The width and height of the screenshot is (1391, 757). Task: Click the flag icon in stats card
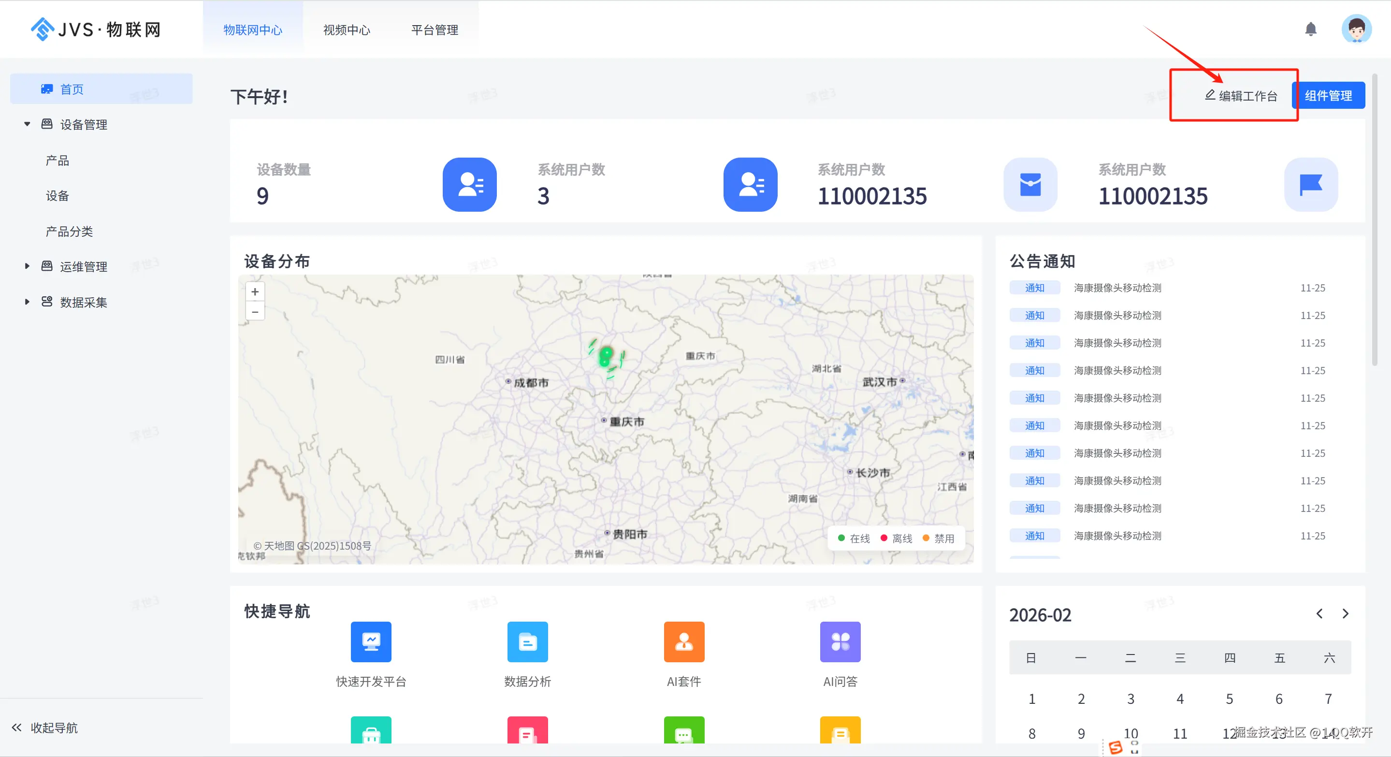point(1311,185)
